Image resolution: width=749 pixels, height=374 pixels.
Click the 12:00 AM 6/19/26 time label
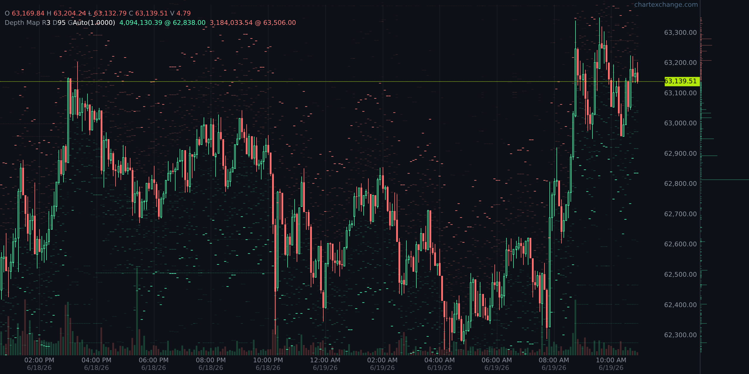point(325,364)
